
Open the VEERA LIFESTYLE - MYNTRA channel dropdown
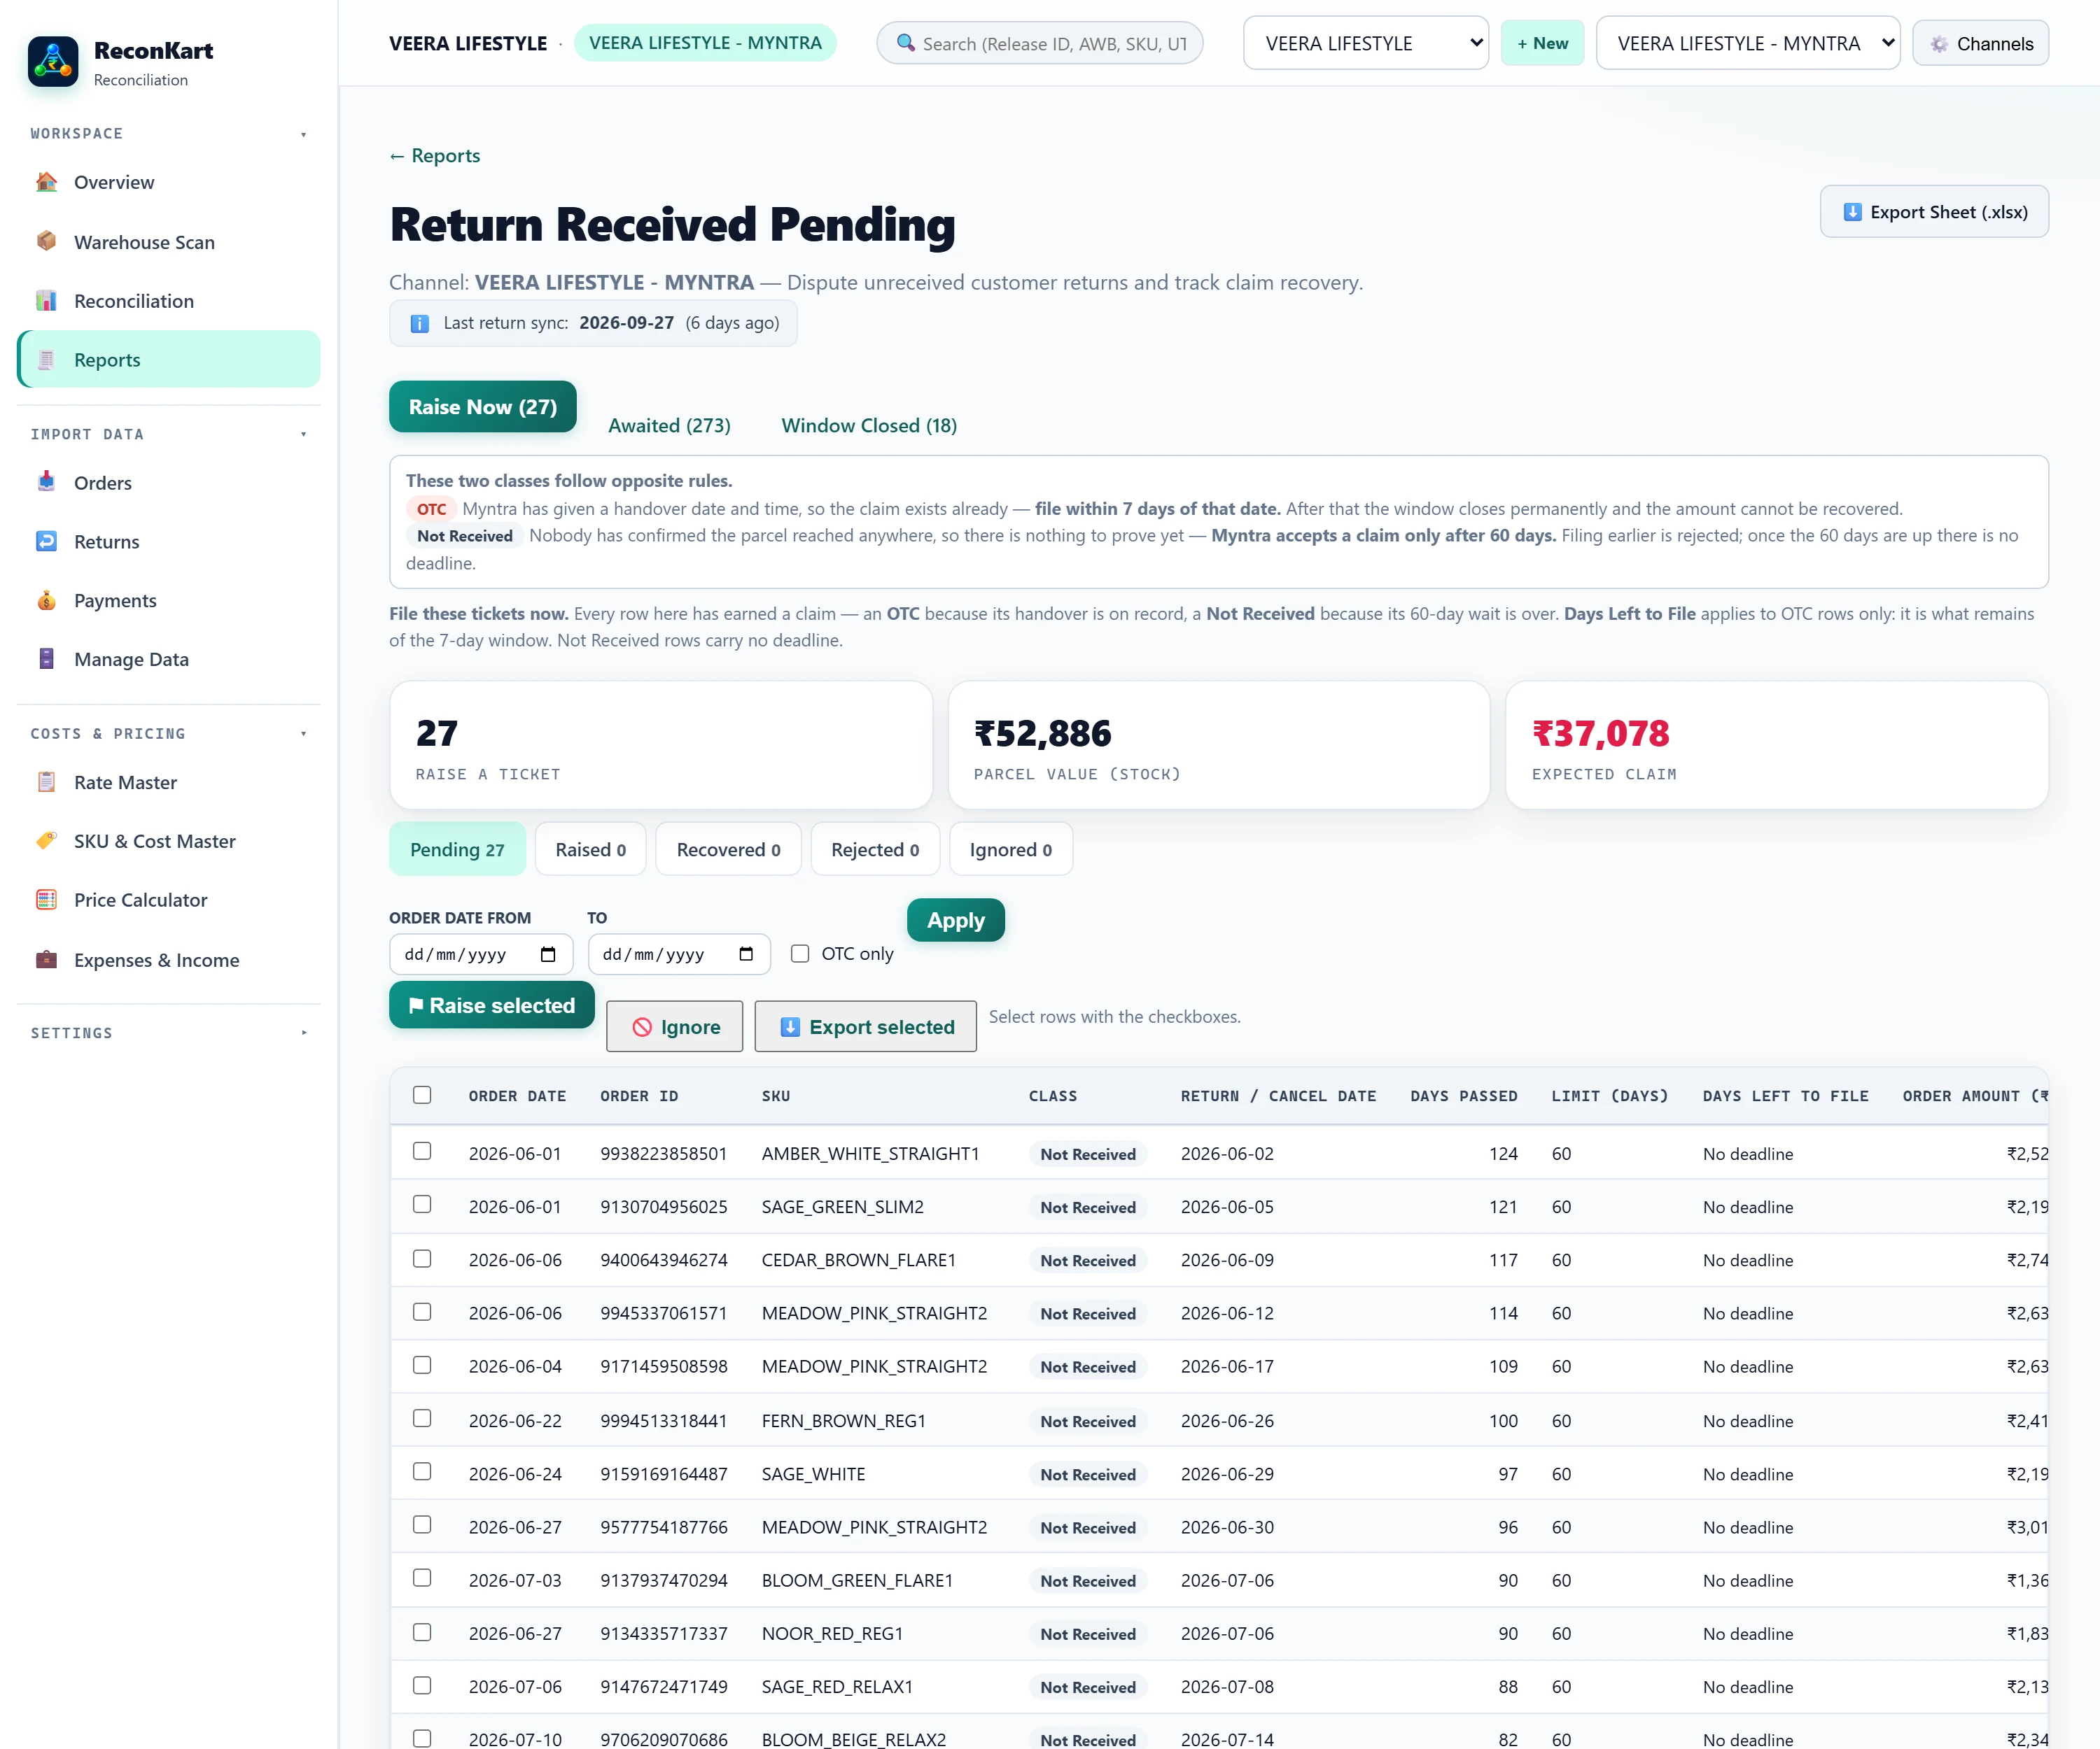pos(1748,43)
